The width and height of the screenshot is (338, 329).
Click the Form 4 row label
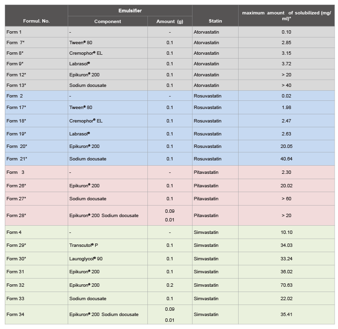pos(14,232)
